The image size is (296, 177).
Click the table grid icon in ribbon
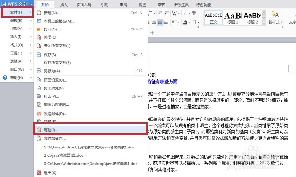point(194,13)
